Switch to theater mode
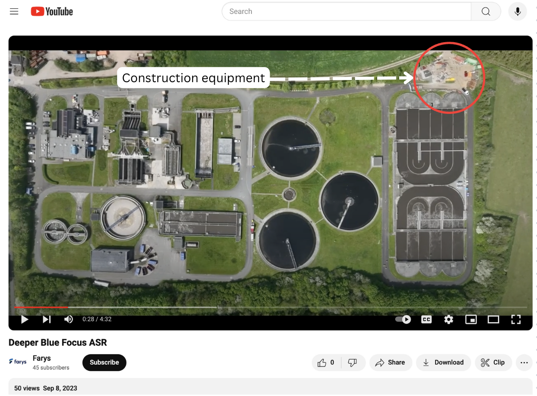Image resolution: width=537 pixels, height=396 pixels. 493,319
